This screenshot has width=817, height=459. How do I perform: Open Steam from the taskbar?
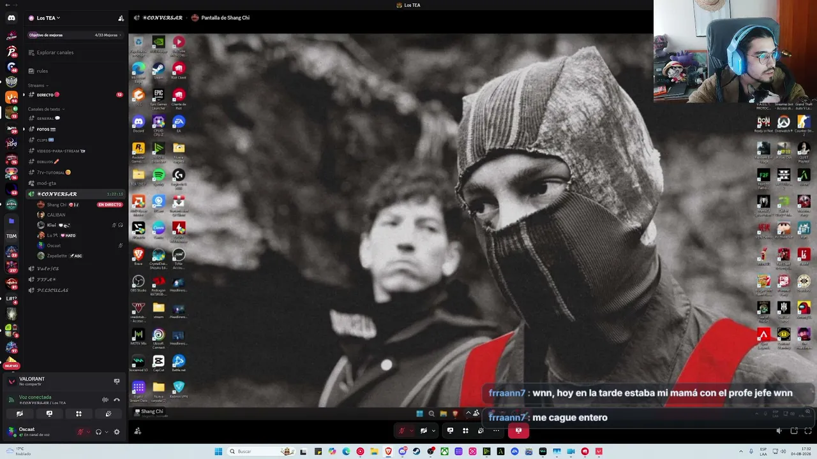(x=416, y=451)
